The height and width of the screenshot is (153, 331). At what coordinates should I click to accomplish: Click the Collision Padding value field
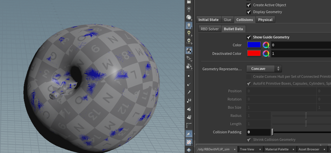coord(258,132)
